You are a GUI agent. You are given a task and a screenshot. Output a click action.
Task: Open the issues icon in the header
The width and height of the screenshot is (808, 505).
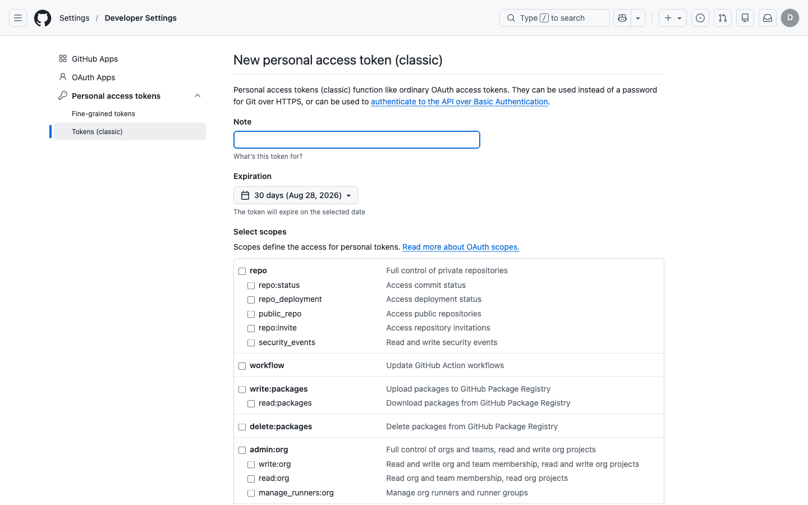700,18
